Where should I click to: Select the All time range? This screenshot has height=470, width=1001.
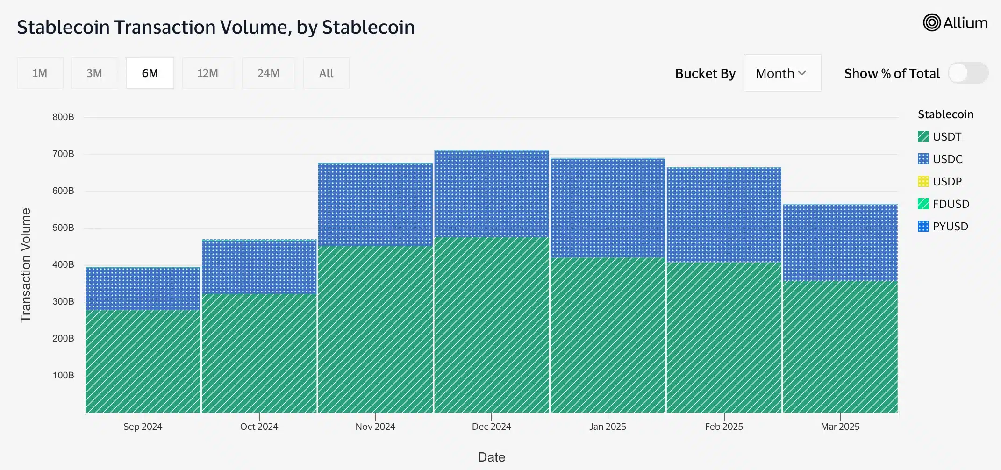(x=326, y=73)
